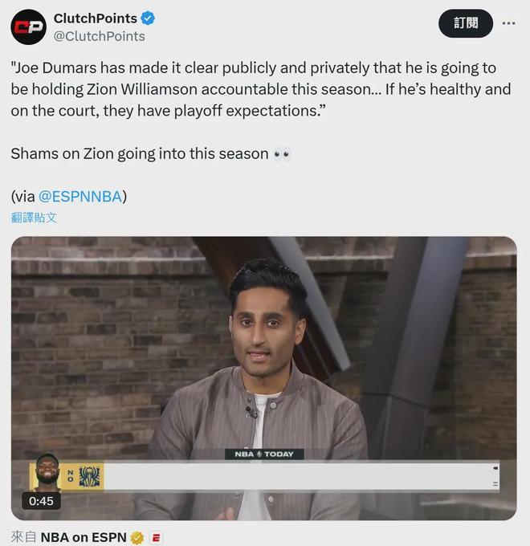Click the 0:45 video duration badge

click(41, 501)
